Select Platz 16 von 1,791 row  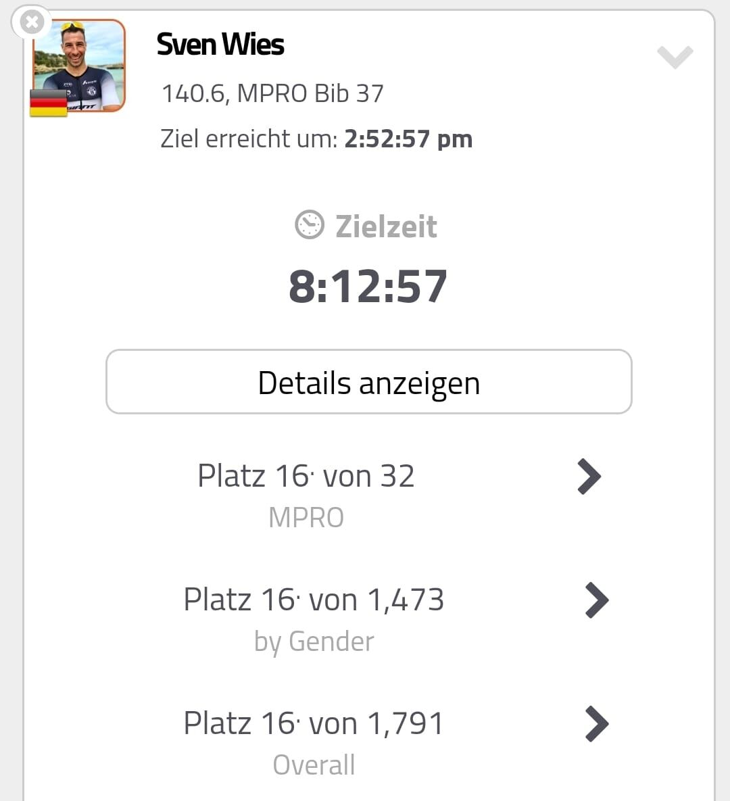[369, 742]
